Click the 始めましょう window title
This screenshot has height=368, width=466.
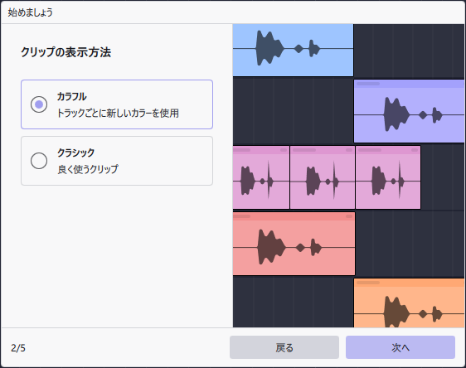coord(31,12)
